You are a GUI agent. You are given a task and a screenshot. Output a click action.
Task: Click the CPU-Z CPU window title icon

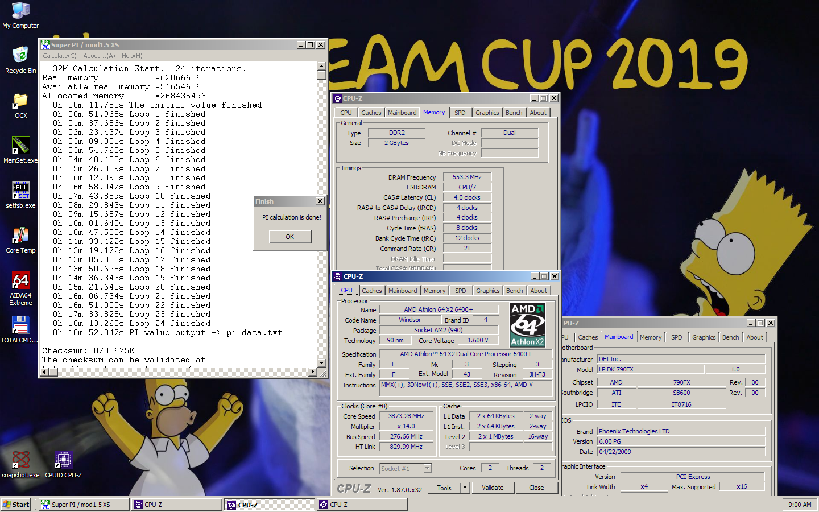338,276
